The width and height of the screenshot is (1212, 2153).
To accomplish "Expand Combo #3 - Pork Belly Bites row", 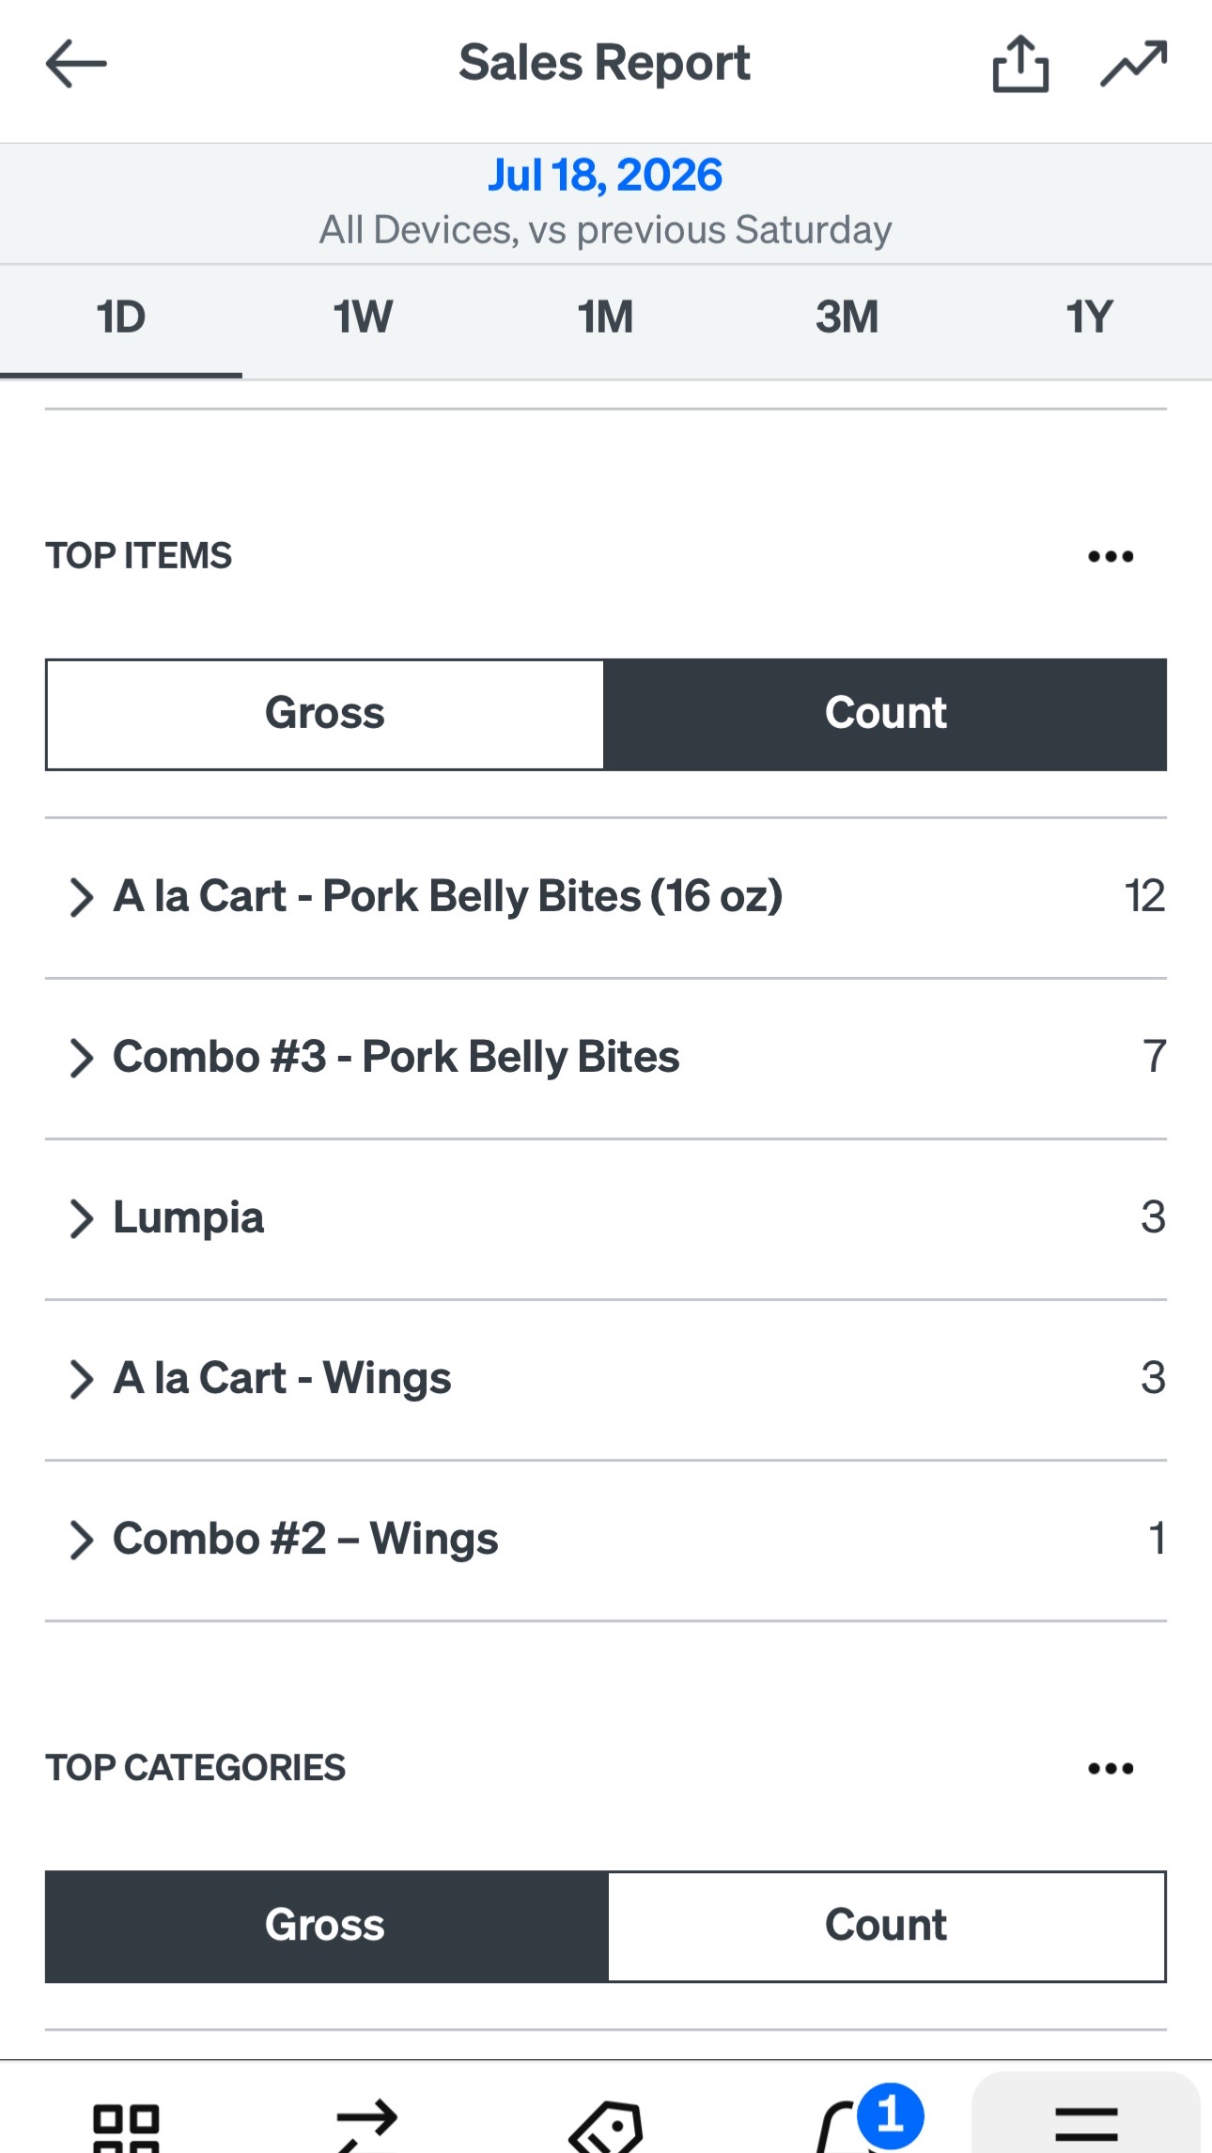I will [x=606, y=1058].
